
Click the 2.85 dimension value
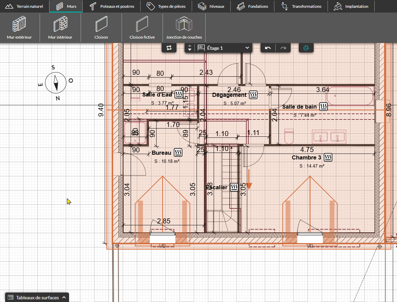(164, 221)
